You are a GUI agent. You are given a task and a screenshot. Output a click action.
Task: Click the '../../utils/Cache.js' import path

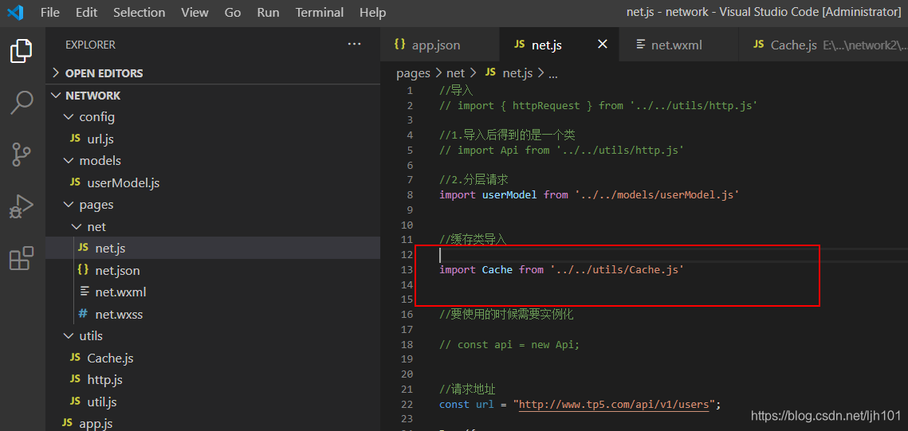pyautogui.click(x=617, y=269)
